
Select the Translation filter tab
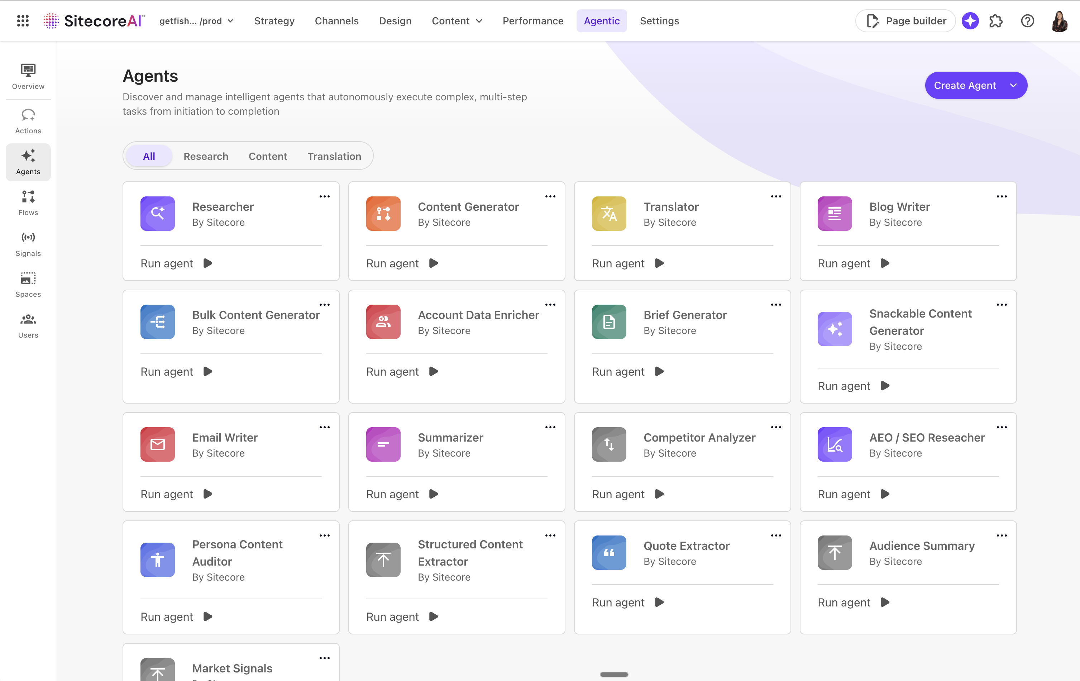click(334, 156)
